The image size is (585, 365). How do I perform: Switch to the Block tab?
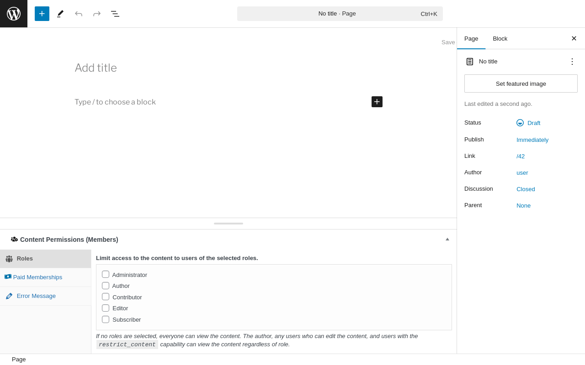(x=500, y=38)
